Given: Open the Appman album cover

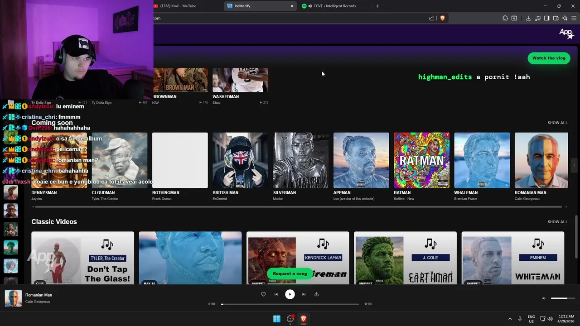Looking at the screenshot, I should pos(361,160).
